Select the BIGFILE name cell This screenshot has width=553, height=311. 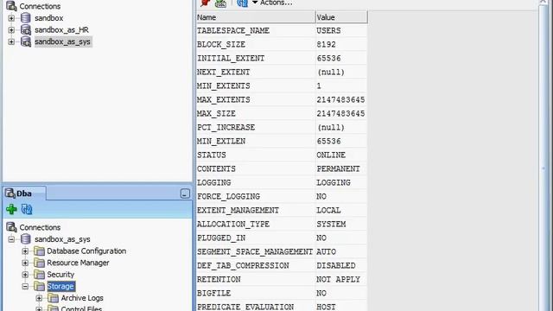click(256, 293)
